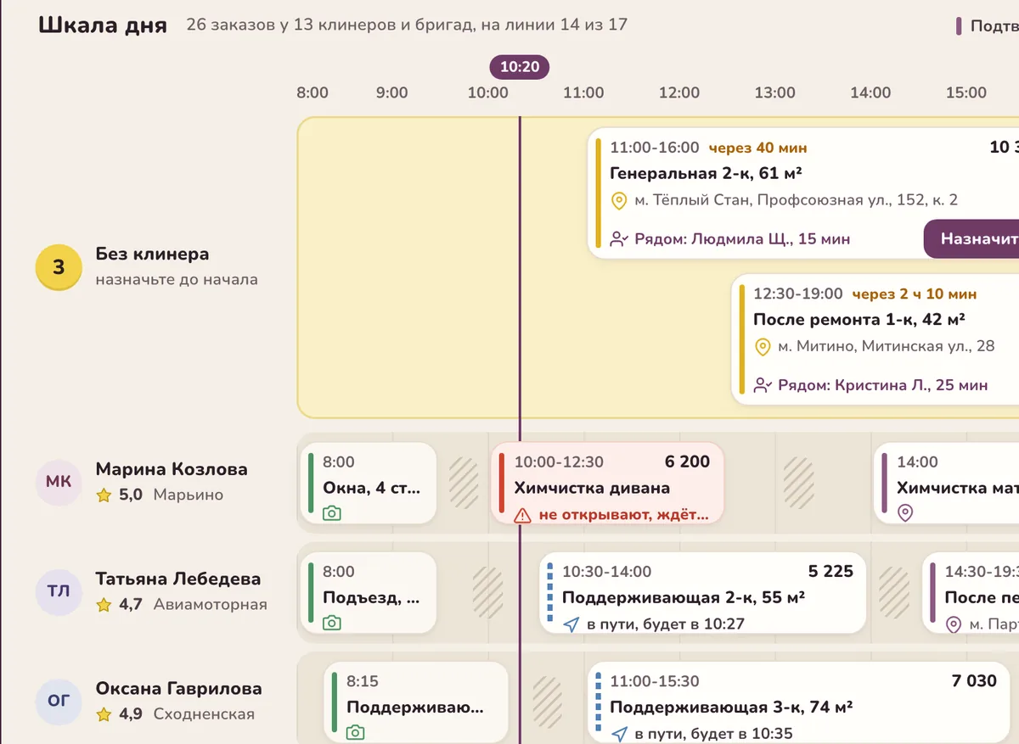Image resolution: width=1019 pixels, height=744 pixels.
Task: Click the location pin on Татьяна's 14:30 card
Action: pyautogui.click(x=953, y=624)
